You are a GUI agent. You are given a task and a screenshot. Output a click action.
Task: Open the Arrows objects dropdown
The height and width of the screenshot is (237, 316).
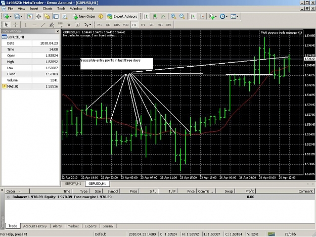point(87,25)
